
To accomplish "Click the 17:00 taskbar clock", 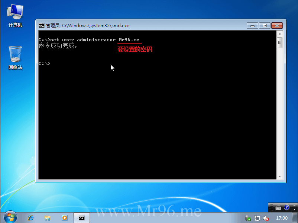I will click(x=282, y=218).
